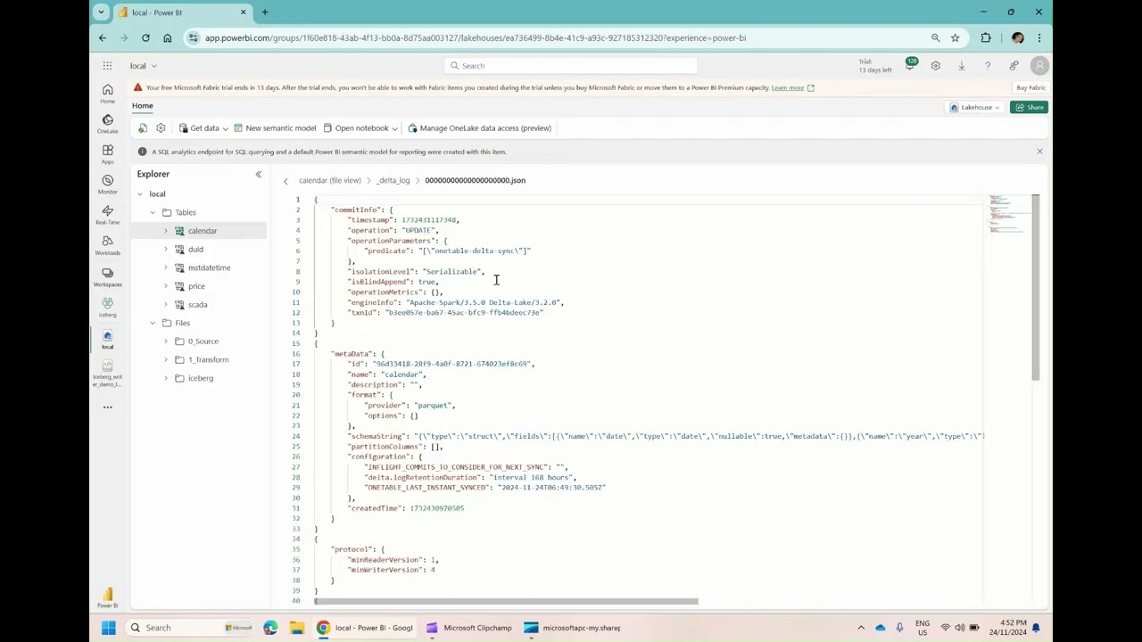Open notifications bell with 128 badge
Viewport: 1142px width, 642px height.
(x=909, y=65)
